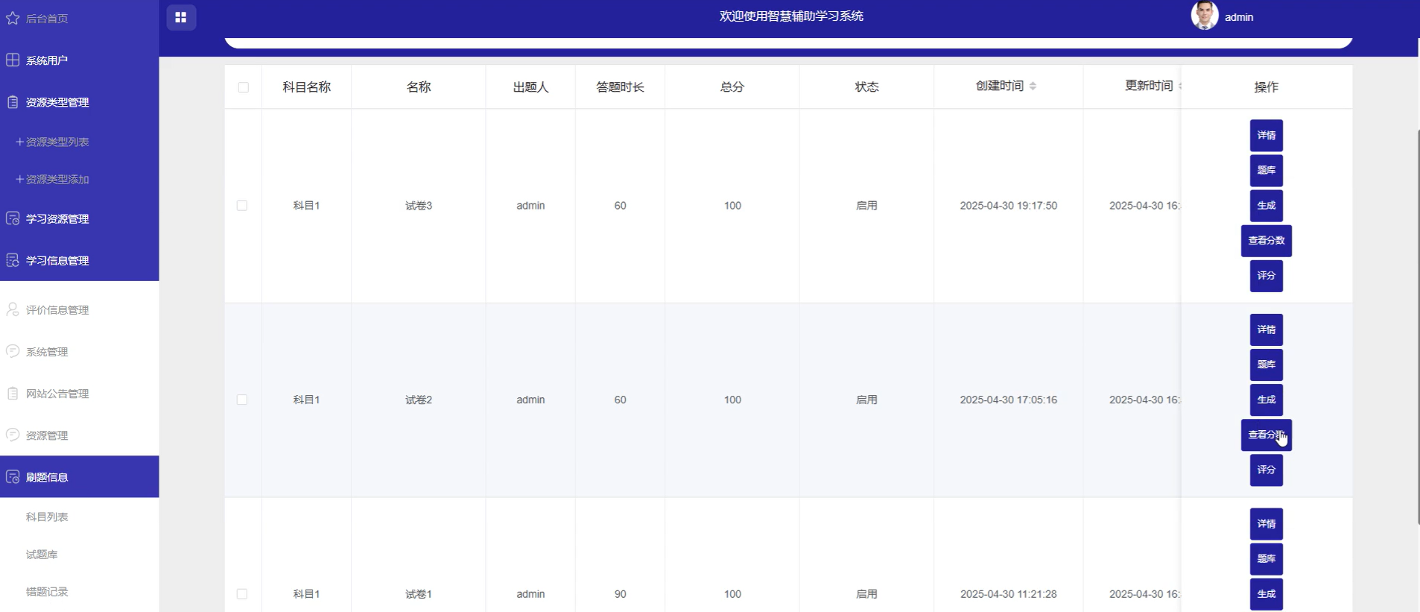The image size is (1420, 612).
Task: Expand the 系统用户 menu
Action: click(79, 60)
